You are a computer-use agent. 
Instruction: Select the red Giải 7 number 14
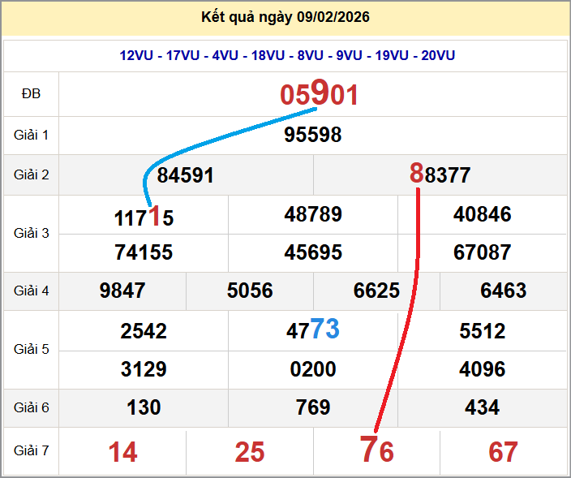tap(122, 452)
